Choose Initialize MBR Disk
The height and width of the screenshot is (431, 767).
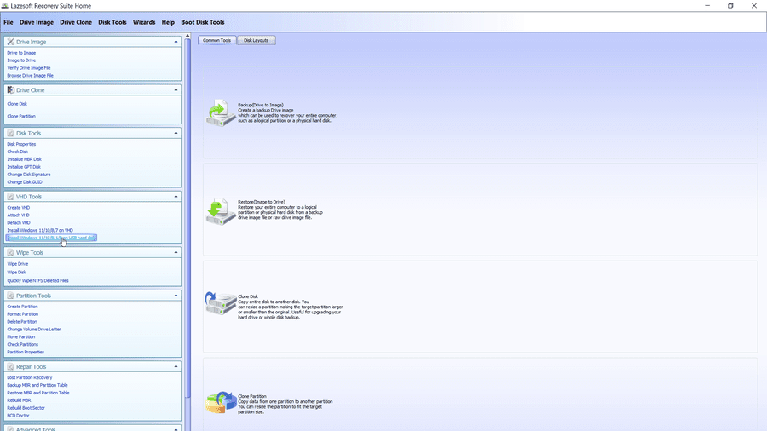click(25, 159)
